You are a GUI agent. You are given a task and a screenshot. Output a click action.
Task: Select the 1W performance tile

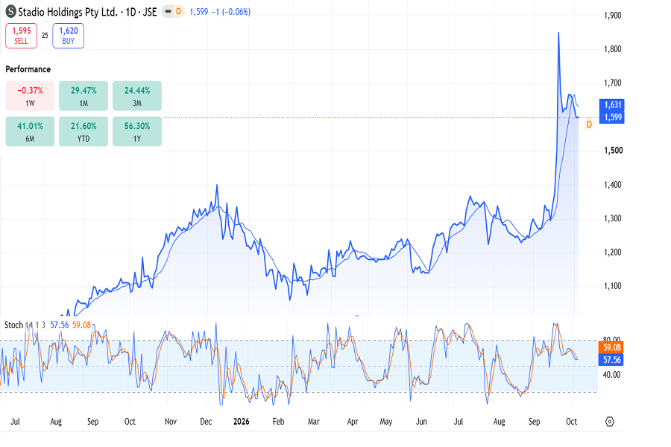[x=30, y=96]
